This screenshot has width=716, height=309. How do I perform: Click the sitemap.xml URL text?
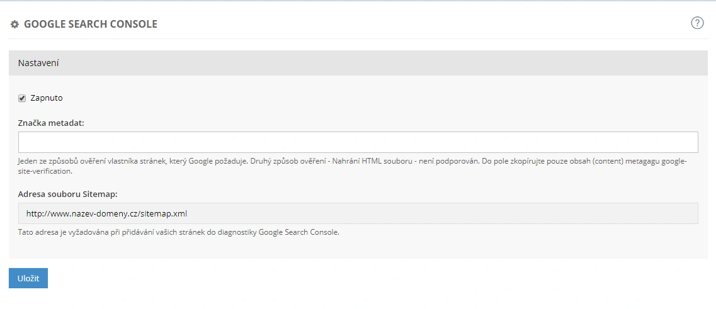pyautogui.click(x=106, y=213)
